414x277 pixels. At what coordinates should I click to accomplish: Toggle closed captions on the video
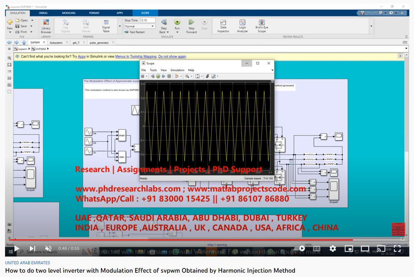coord(317,248)
